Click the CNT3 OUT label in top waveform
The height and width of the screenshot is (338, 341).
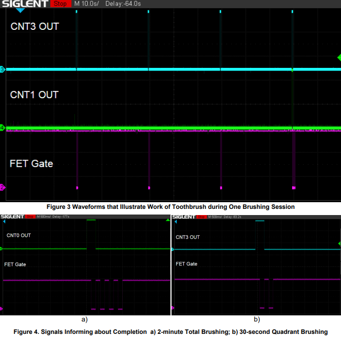(x=35, y=26)
